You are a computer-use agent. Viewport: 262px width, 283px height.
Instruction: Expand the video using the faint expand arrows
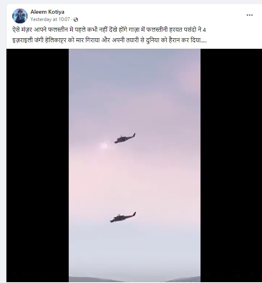click(223, 274)
